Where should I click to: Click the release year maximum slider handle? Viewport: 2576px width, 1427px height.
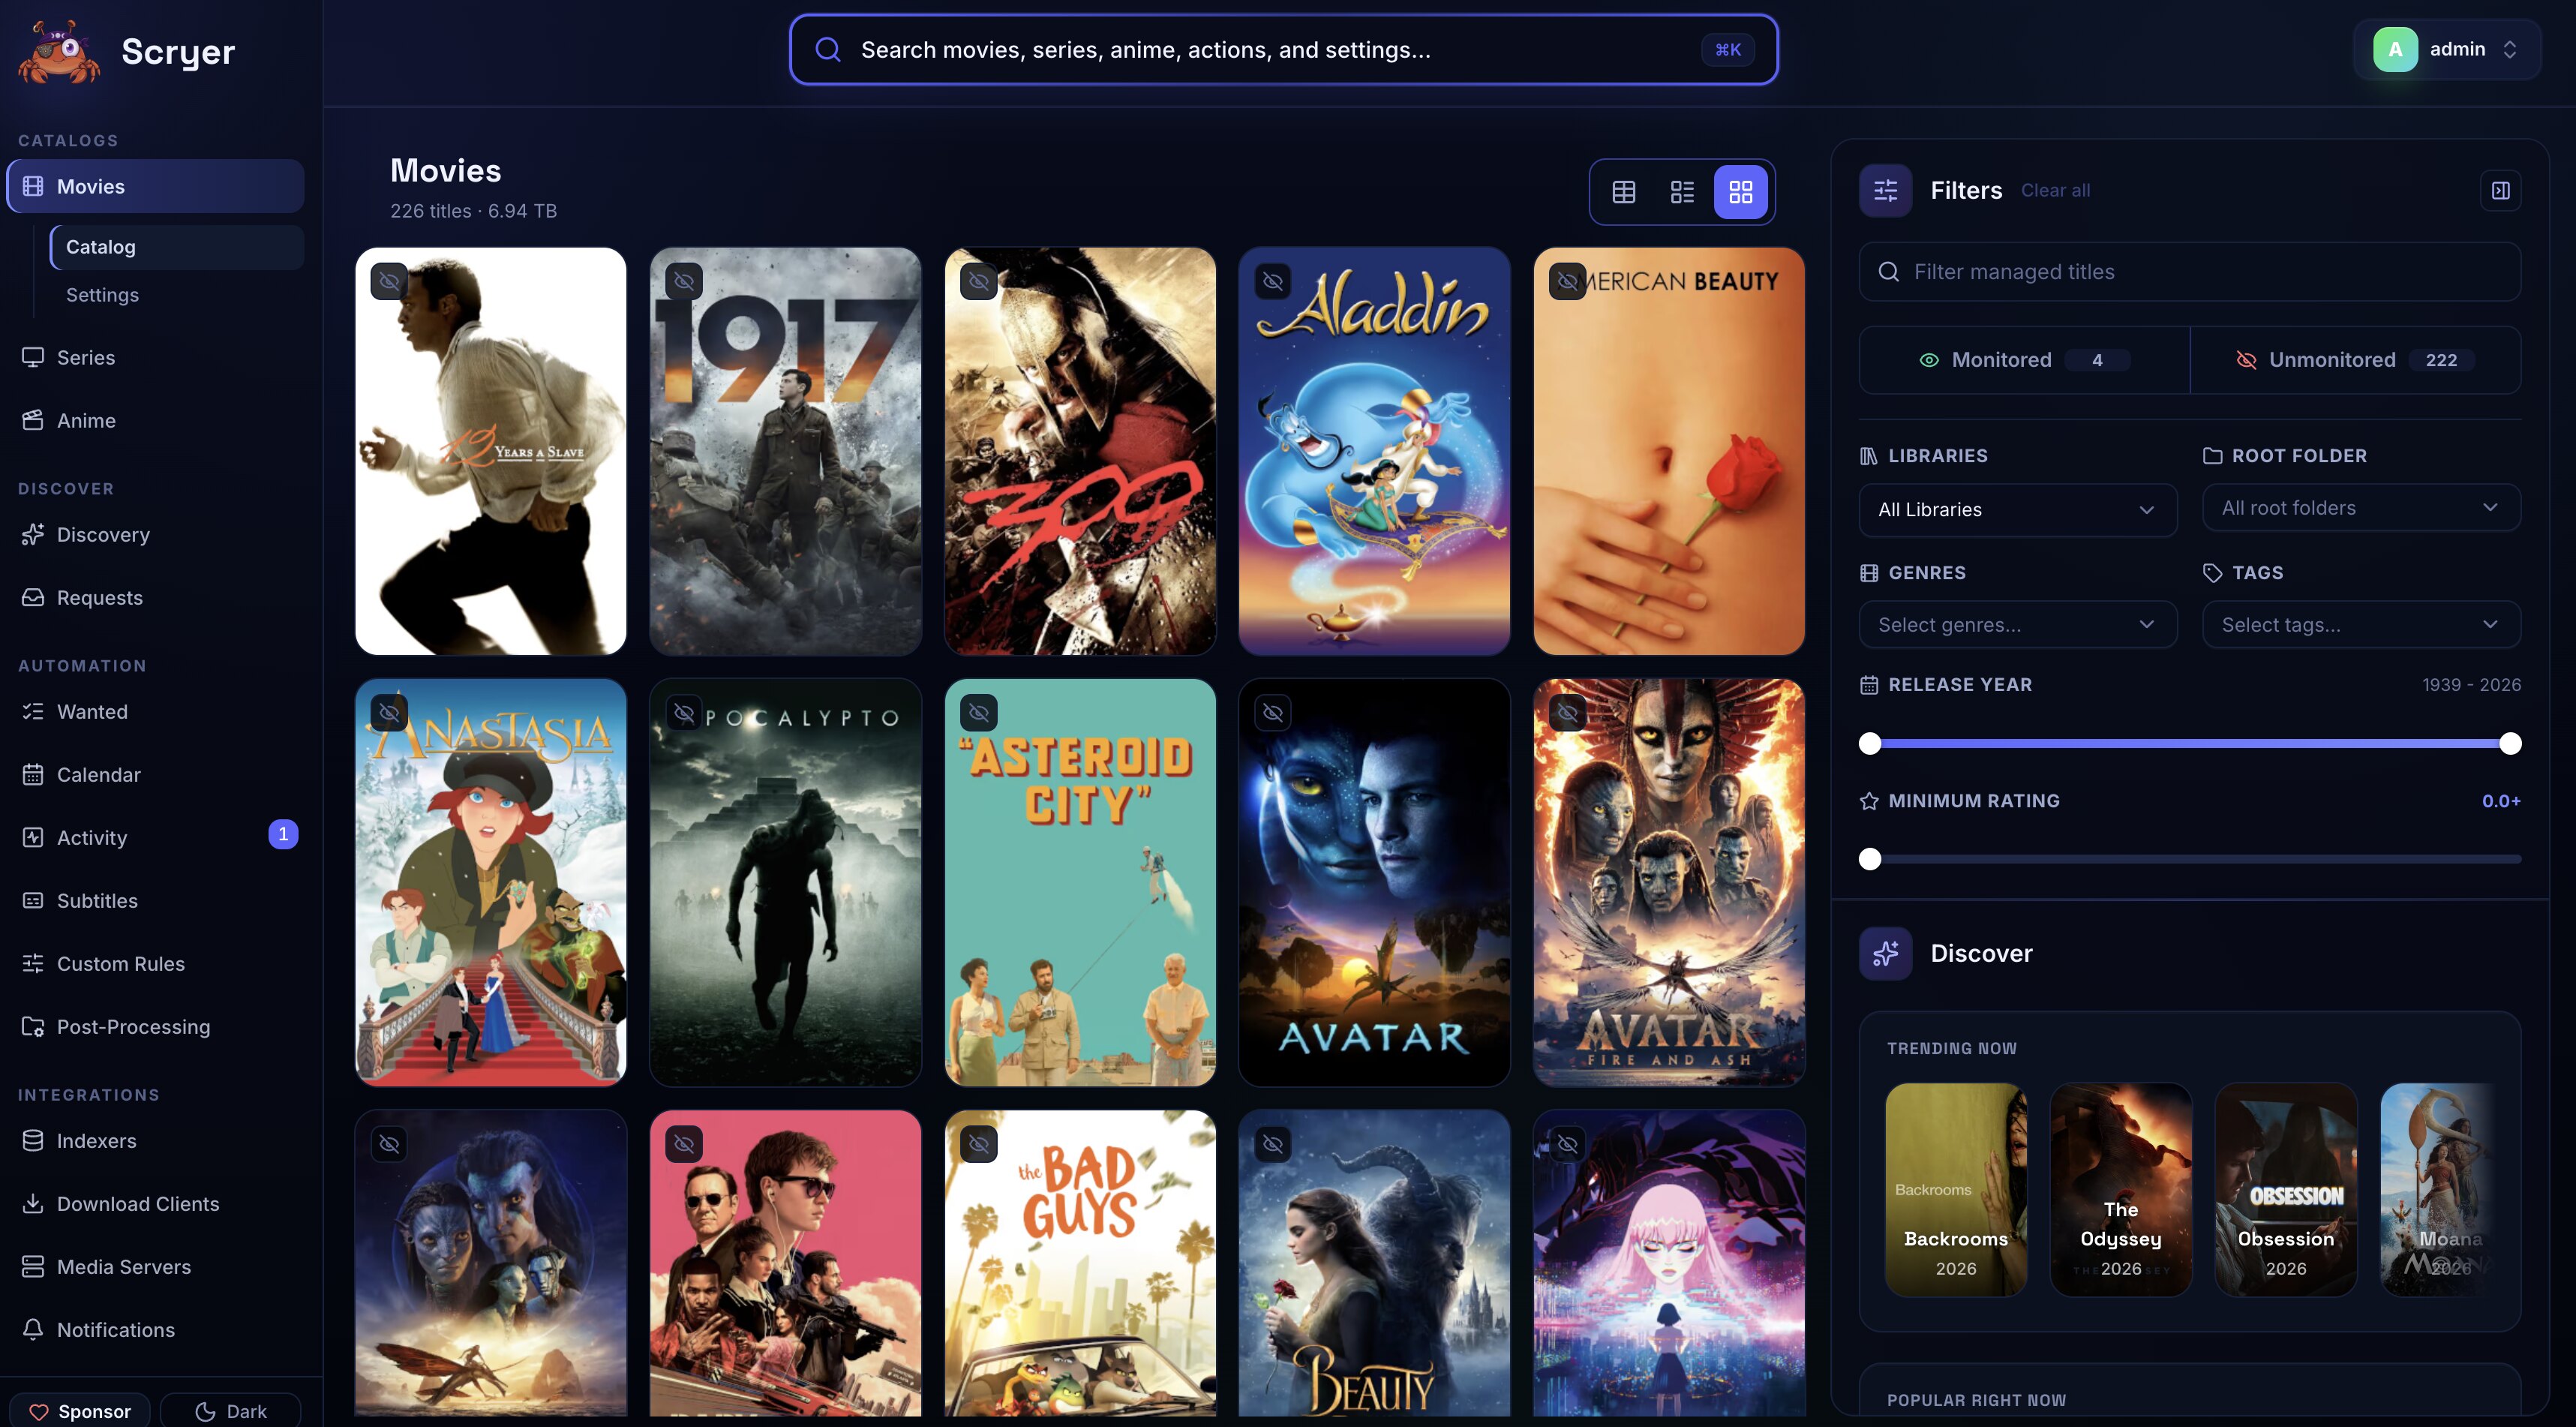coord(2510,743)
